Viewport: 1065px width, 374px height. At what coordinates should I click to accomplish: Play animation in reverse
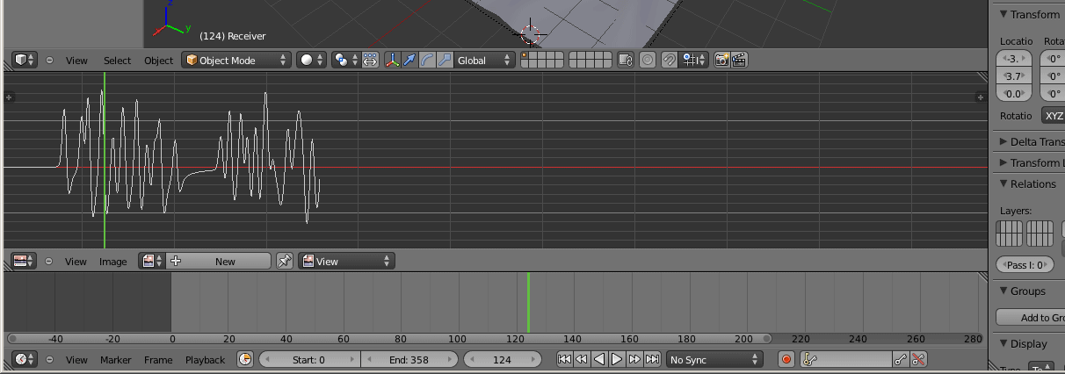point(599,359)
